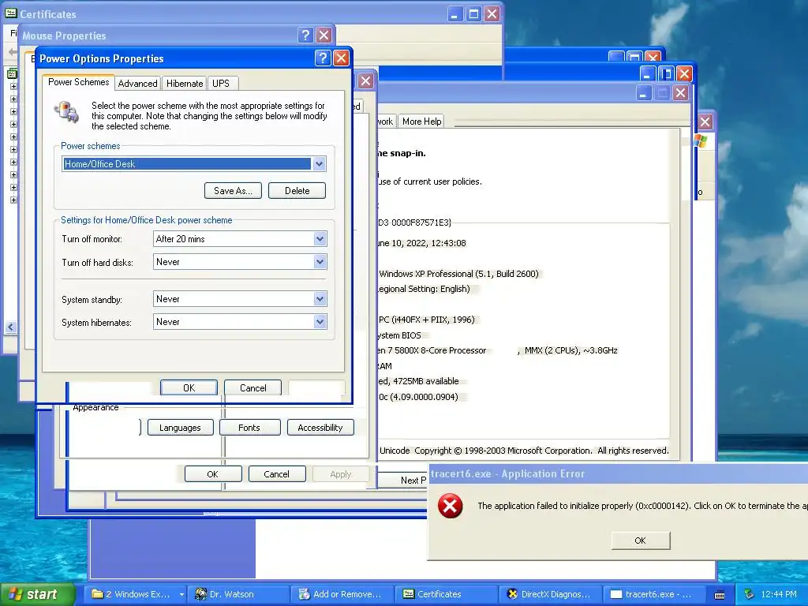Click the restore button on window behind DirectX

pyautogui.click(x=665, y=73)
